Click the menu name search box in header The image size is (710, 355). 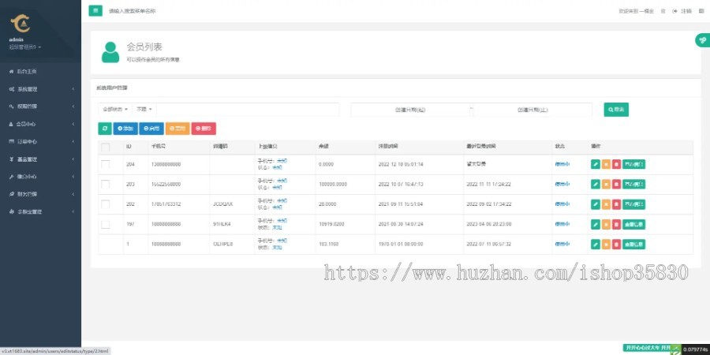(x=133, y=11)
